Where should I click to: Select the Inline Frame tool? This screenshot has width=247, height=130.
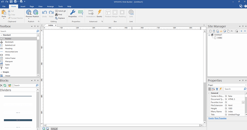click(18, 58)
